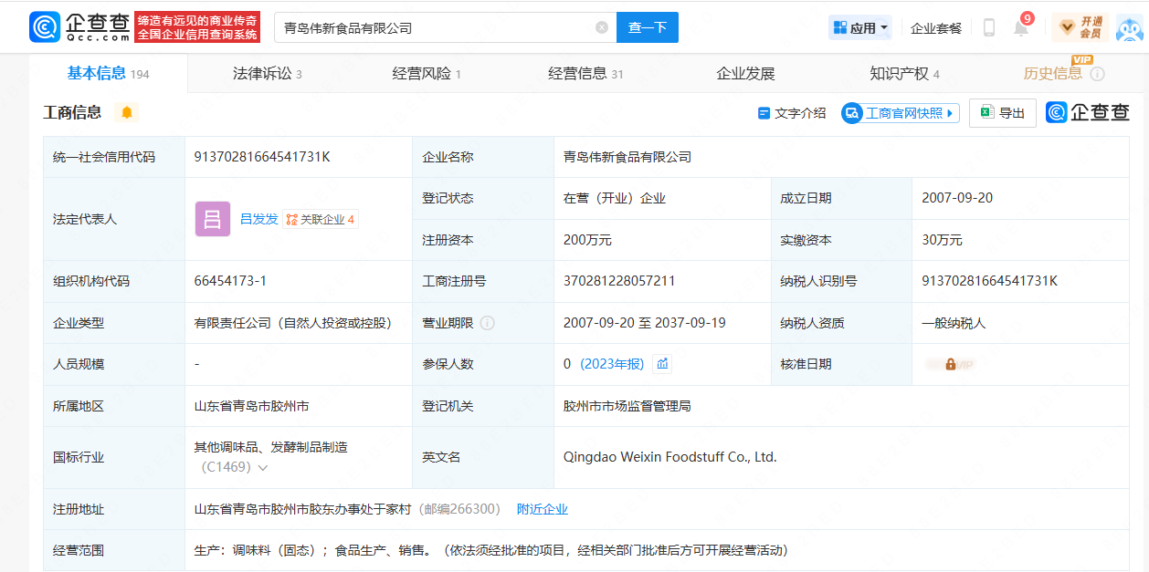This screenshot has height=572, width=1149.
Task: Select the English name Qingdao Weixin Foodstuff Co., Ltd.
Action: (x=670, y=457)
